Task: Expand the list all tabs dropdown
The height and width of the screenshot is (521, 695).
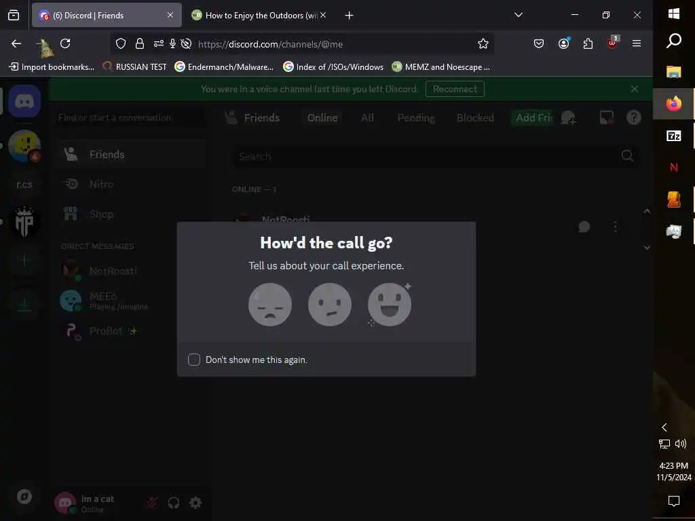Action: click(x=518, y=15)
